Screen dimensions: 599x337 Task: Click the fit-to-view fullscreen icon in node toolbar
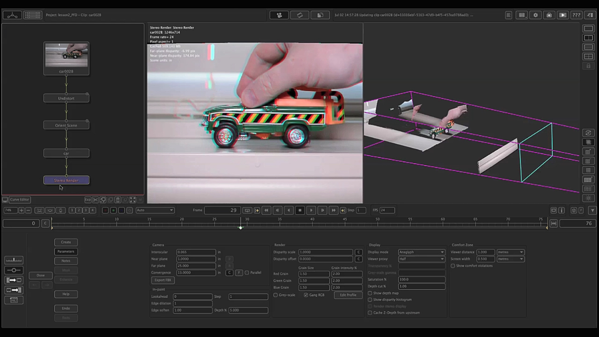tap(133, 200)
